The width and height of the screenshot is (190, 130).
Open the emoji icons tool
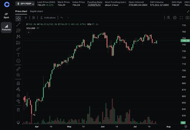18,61
